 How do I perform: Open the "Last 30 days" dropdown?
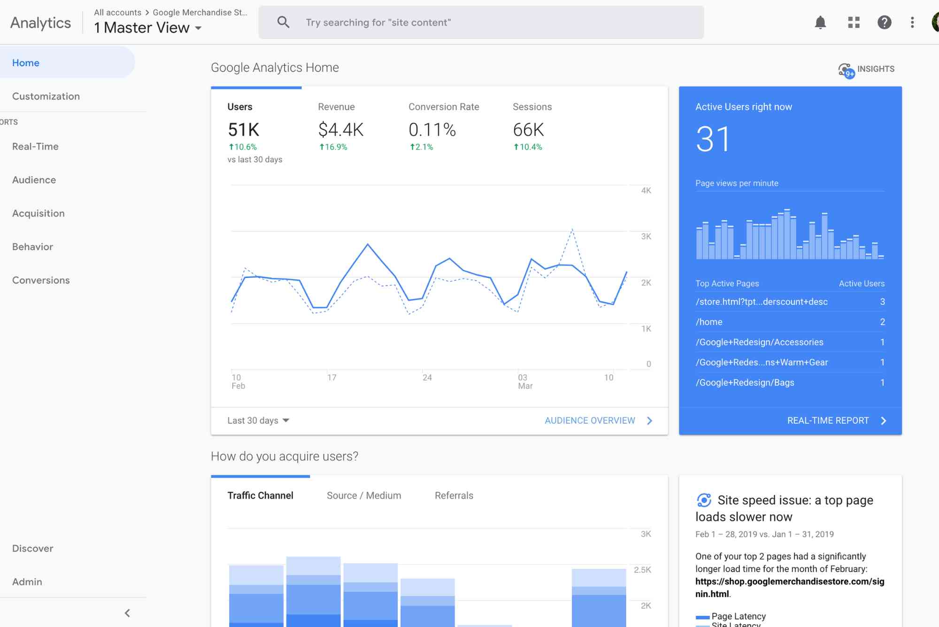pos(257,420)
